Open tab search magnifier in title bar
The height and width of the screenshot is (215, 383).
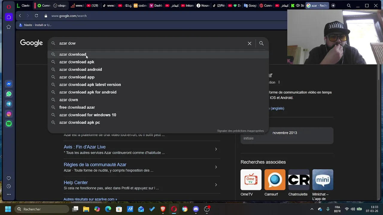[x=349, y=5]
